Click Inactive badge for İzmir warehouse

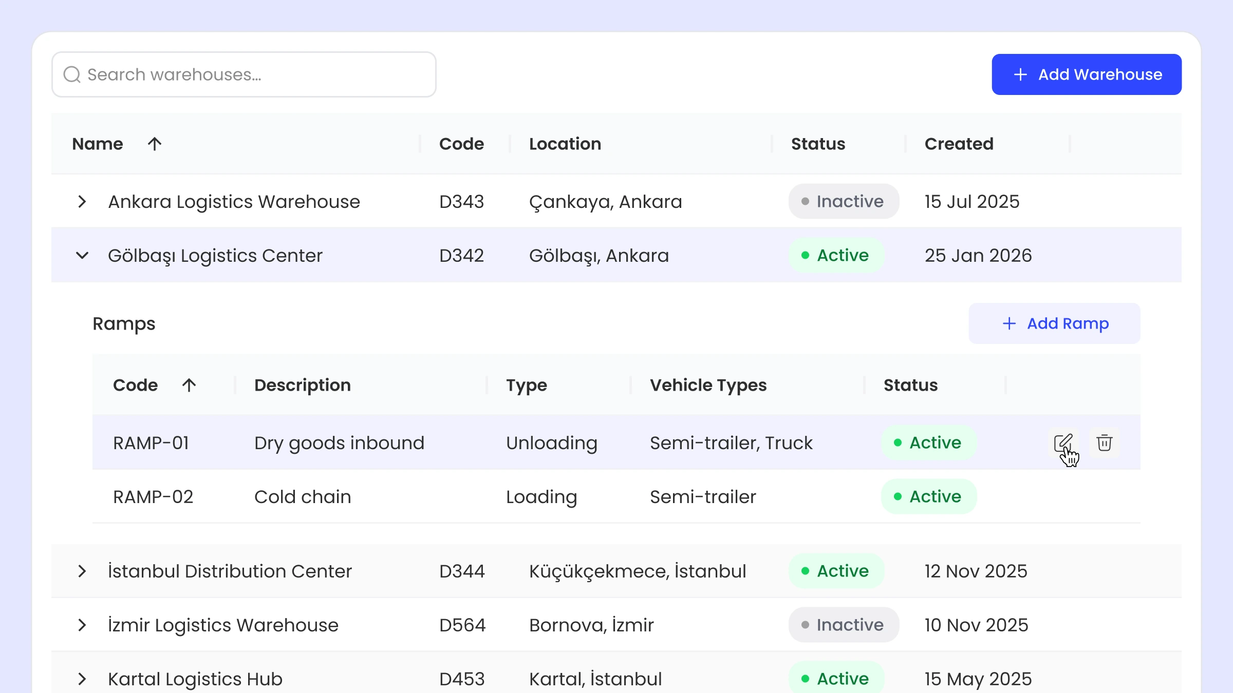(x=844, y=625)
